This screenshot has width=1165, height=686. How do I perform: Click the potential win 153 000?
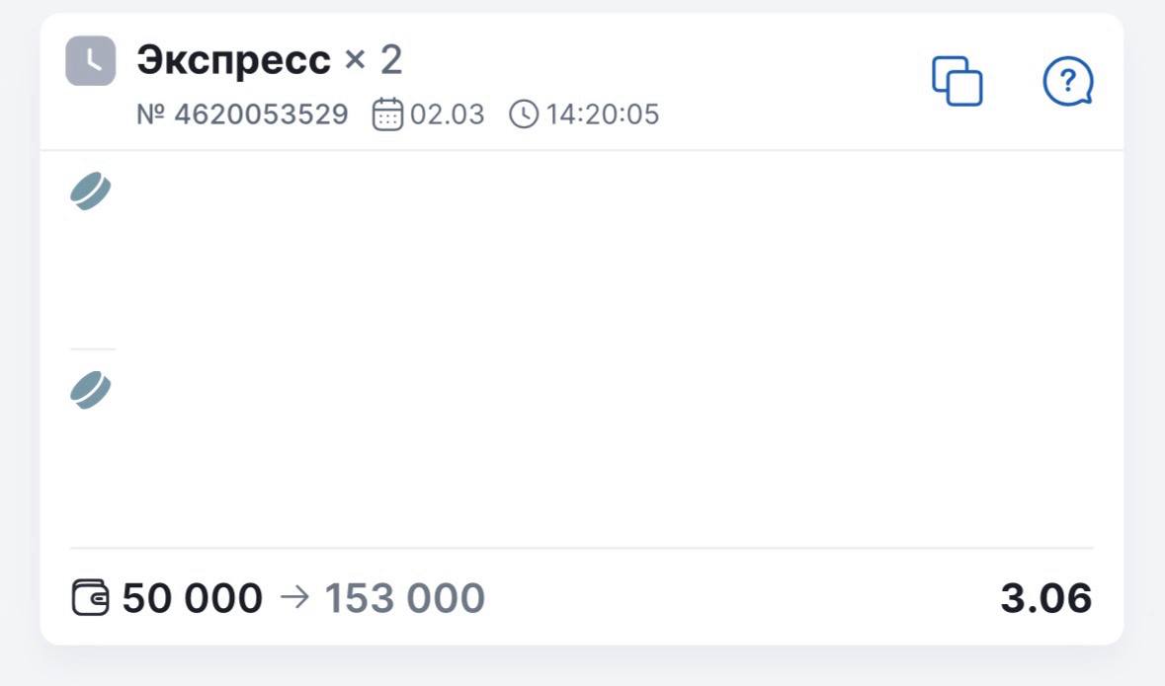[x=405, y=598]
